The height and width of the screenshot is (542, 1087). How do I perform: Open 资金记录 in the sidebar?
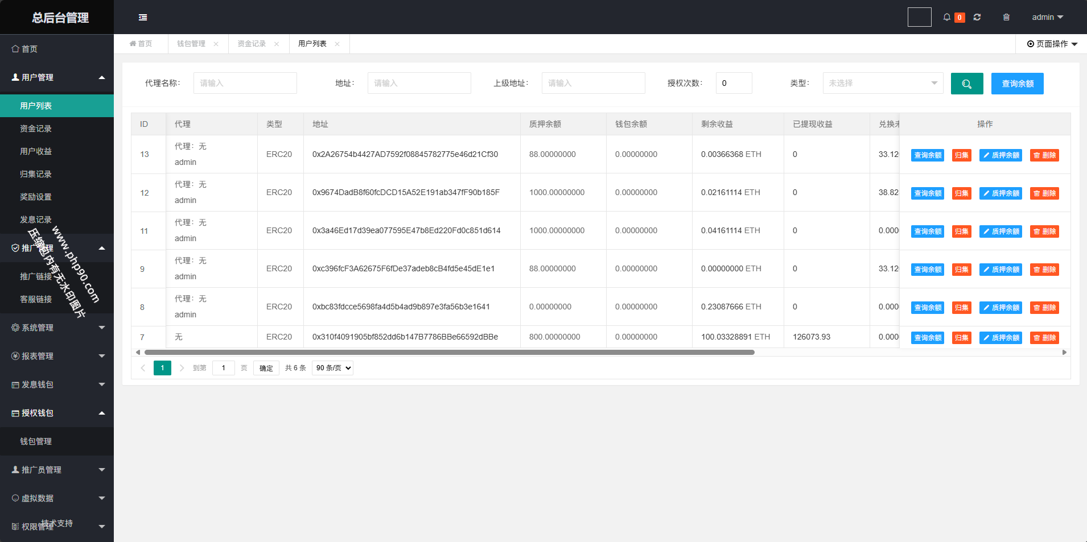pyautogui.click(x=36, y=129)
